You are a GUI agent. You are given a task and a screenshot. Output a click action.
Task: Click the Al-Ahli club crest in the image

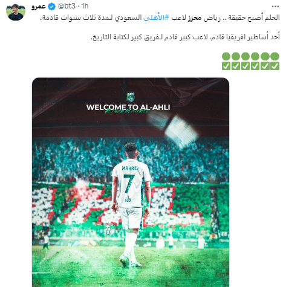tap(131, 97)
